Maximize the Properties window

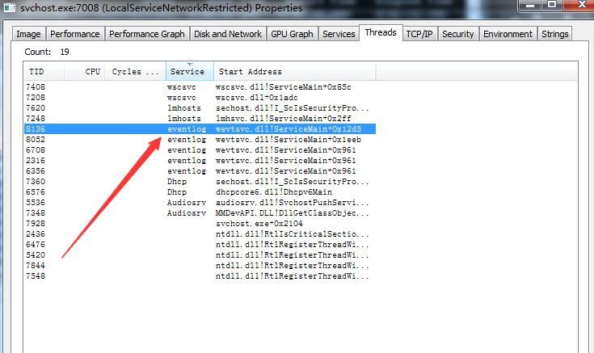552,6
